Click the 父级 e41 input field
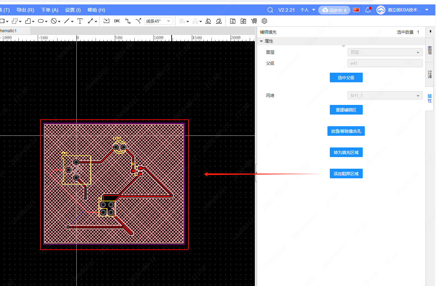436x286 pixels. 385,63
